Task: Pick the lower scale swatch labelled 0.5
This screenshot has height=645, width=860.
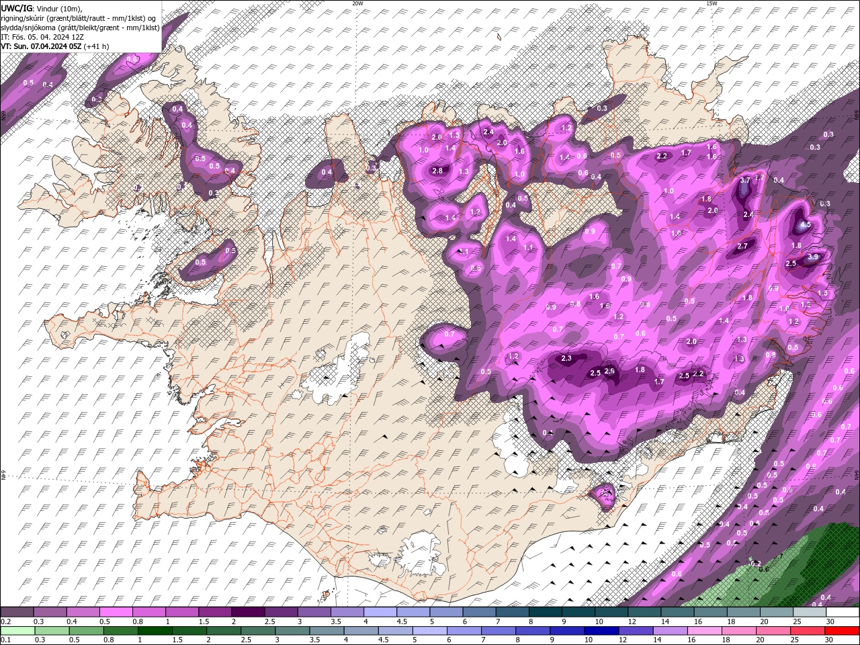Action: 87,630
